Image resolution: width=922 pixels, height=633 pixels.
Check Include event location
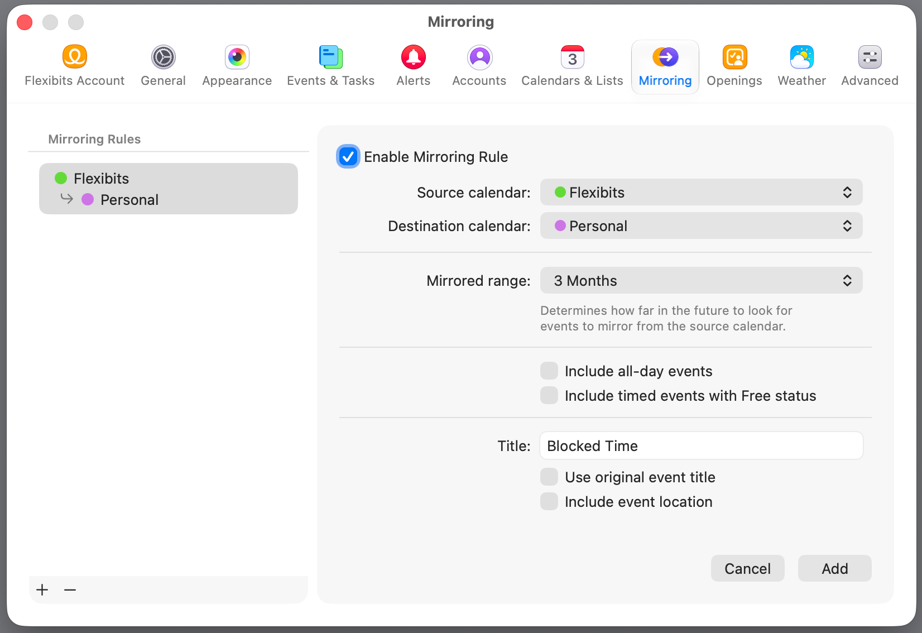click(549, 501)
